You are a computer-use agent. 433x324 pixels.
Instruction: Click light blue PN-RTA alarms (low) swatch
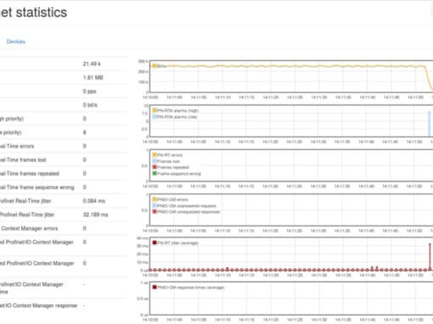click(x=155, y=116)
